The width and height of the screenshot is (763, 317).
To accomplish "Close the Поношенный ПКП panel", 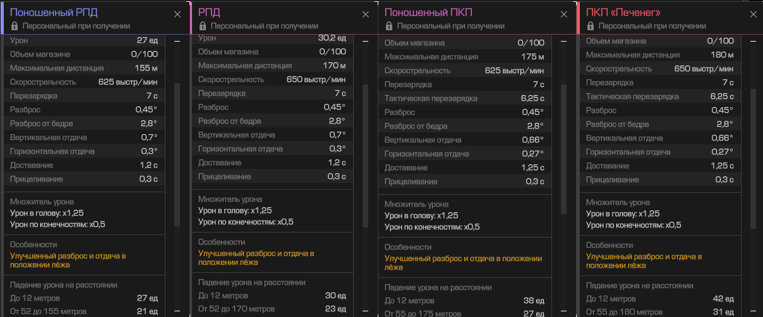I will pyautogui.click(x=563, y=14).
